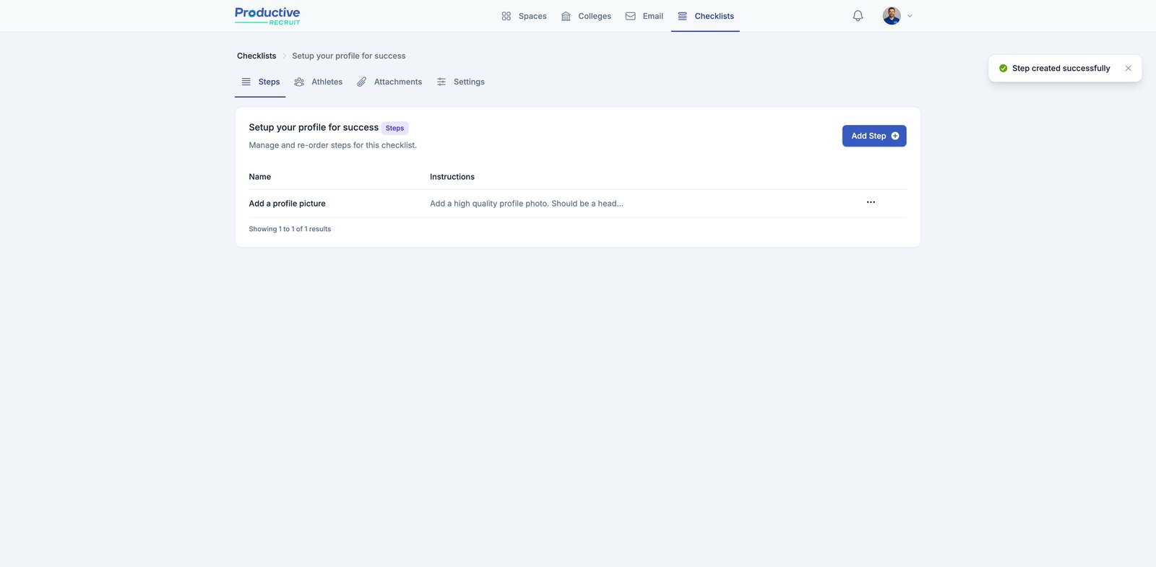Image resolution: width=1156 pixels, height=567 pixels.
Task: Open the user profile avatar menu
Action: point(891,16)
